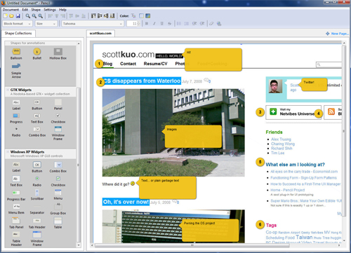Click the first magnifier zoom icon
Image resolution: width=351 pixels, height=253 pixels.
point(28,16)
